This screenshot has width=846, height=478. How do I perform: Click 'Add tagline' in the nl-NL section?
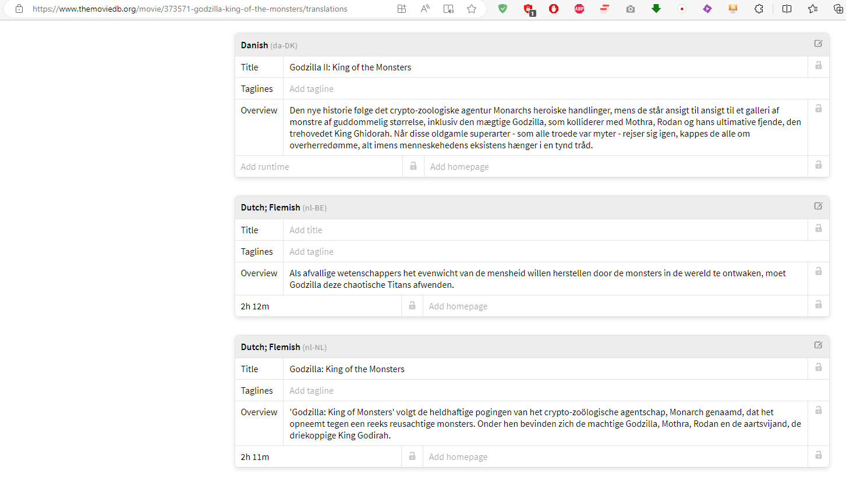[312, 391]
